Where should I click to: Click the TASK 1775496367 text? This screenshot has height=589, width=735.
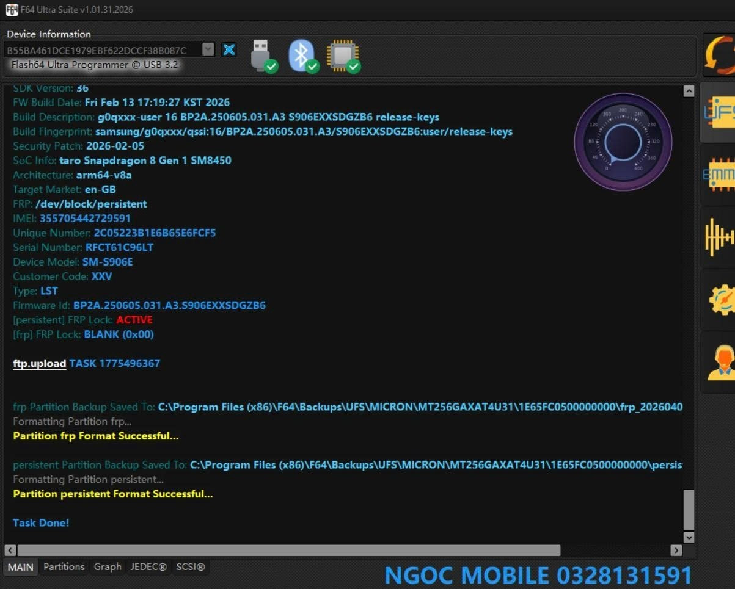click(115, 364)
